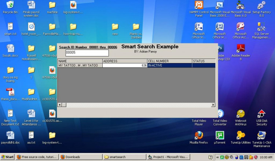Open USB Disk Security shortcut
Viewport: 275px width, 161px height.
[261, 114]
